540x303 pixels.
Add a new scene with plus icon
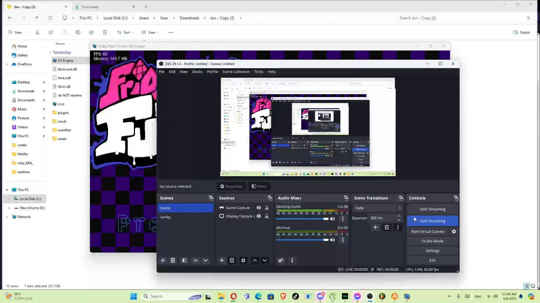click(163, 260)
